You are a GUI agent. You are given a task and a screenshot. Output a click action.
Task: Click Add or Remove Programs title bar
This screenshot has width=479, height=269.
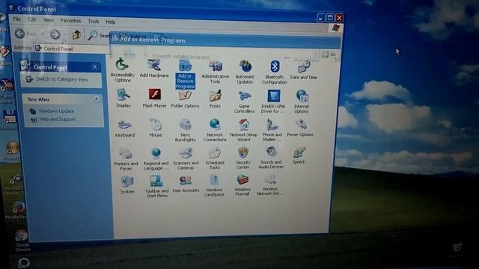point(225,40)
